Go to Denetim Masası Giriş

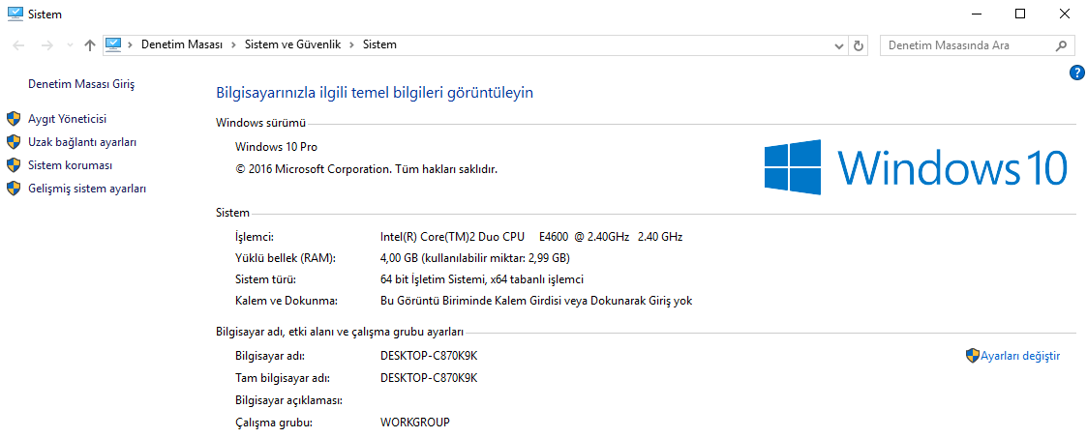point(81,84)
